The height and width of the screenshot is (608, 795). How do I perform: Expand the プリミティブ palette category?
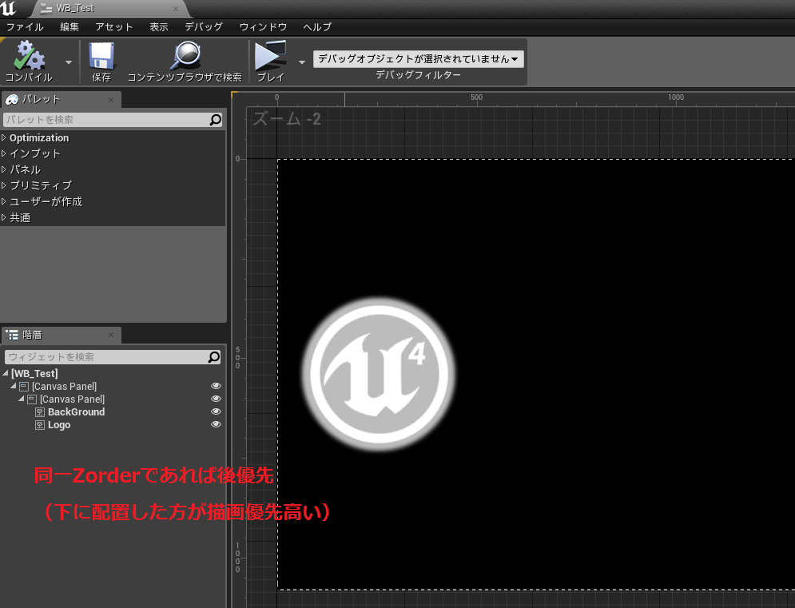pyautogui.click(x=3, y=185)
